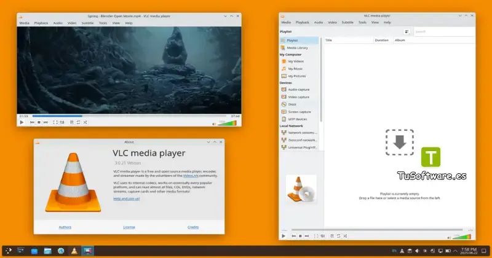Mute audio in playlist VLC window
The height and width of the screenshot is (258, 492).
[449, 238]
